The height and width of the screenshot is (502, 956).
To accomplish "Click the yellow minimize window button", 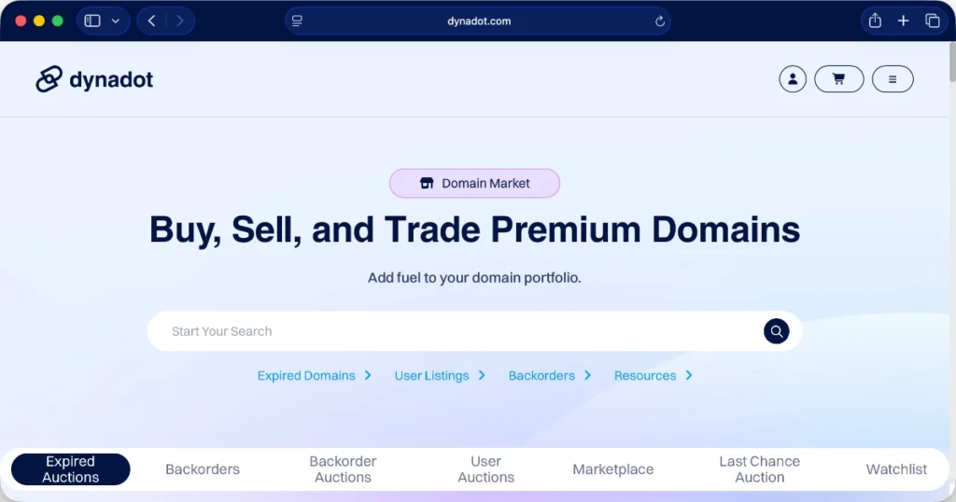I will tap(39, 21).
